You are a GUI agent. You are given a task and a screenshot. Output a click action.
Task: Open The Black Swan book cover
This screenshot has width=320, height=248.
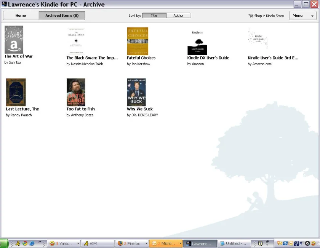click(x=76, y=41)
